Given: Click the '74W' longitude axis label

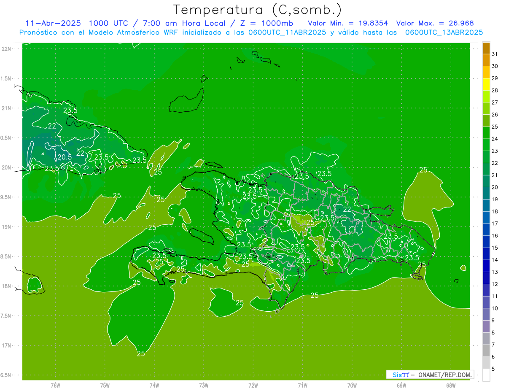Looking at the screenshot, I should tap(154, 385).
